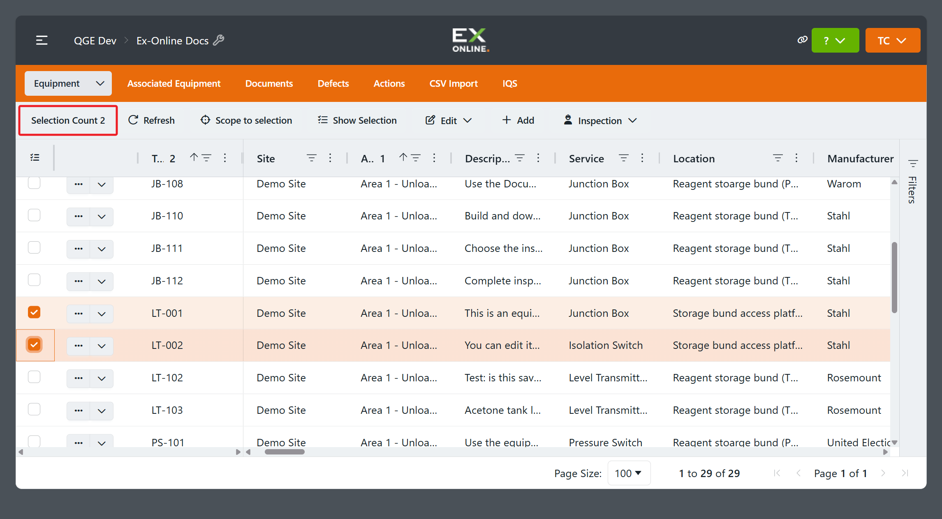Image resolution: width=942 pixels, height=519 pixels.
Task: Open the Filters side panel
Action: [913, 181]
